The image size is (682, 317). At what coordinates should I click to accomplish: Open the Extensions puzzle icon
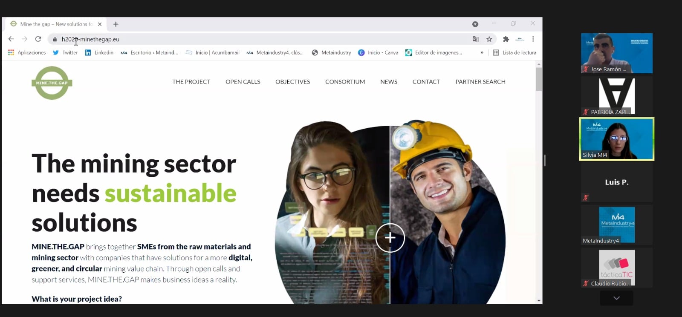(506, 39)
